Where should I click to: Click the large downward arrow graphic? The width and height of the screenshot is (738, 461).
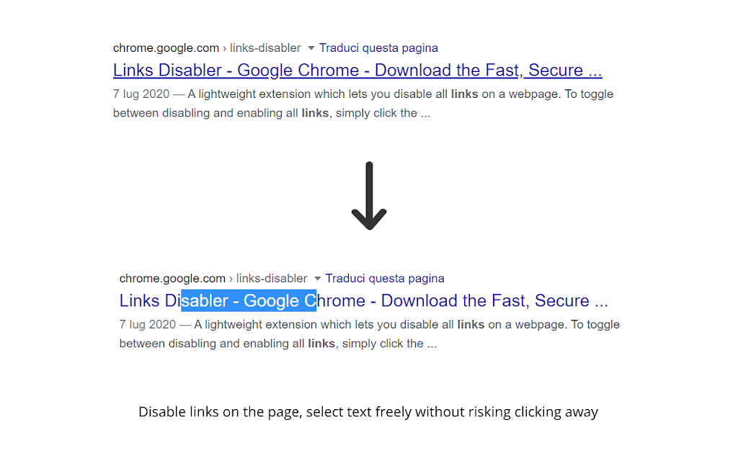(369, 196)
